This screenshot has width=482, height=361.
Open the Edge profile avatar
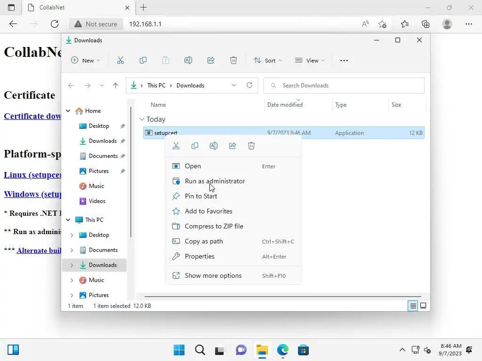pos(447,24)
